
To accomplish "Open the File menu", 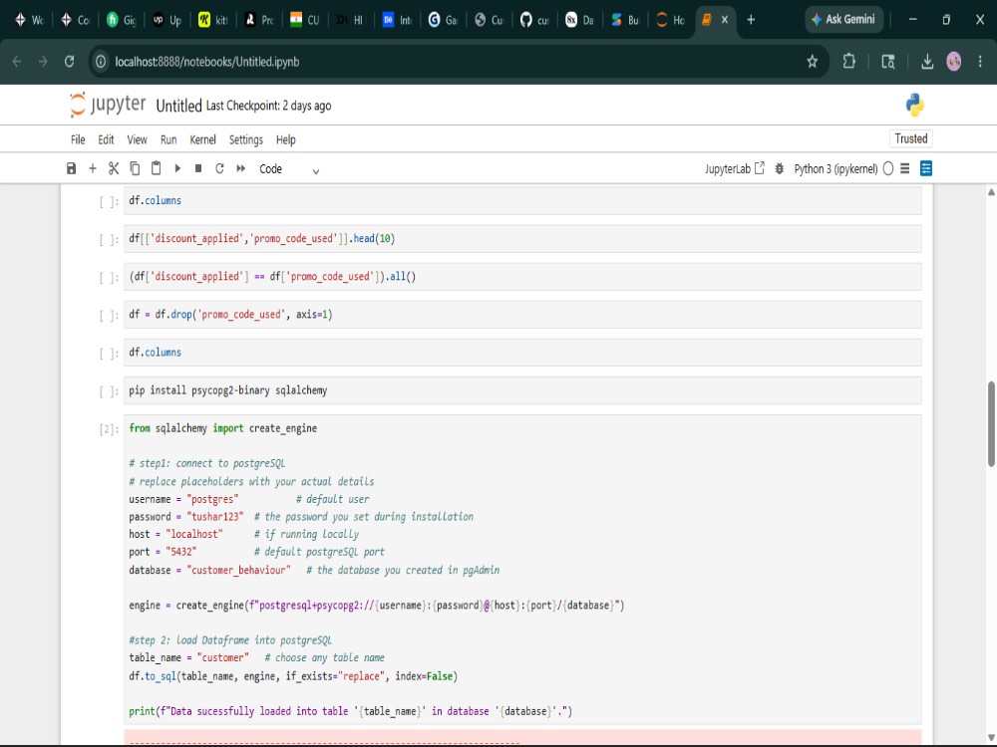I will coord(78,139).
